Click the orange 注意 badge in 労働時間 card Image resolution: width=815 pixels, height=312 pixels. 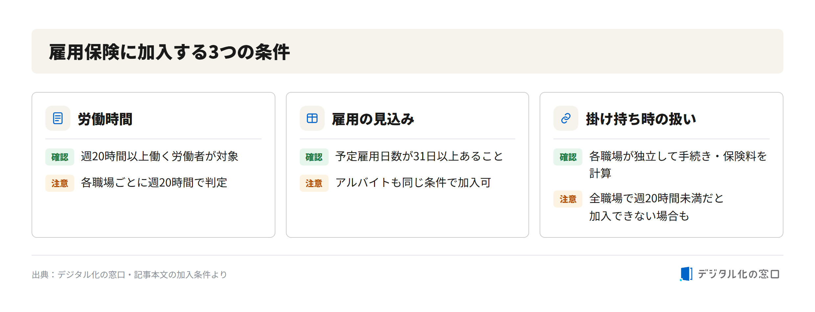pos(60,183)
